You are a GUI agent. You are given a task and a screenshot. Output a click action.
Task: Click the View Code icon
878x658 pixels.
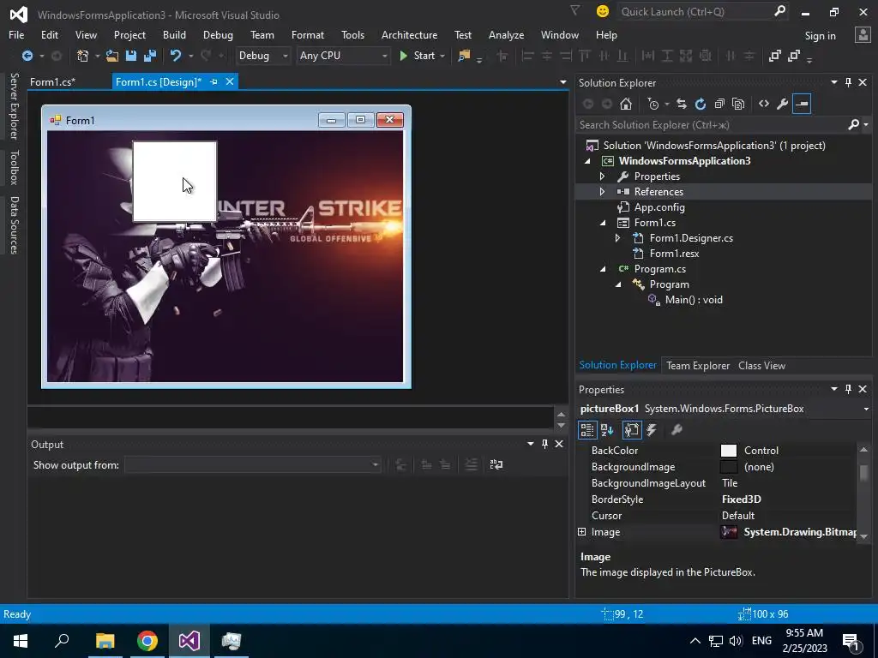coord(764,104)
